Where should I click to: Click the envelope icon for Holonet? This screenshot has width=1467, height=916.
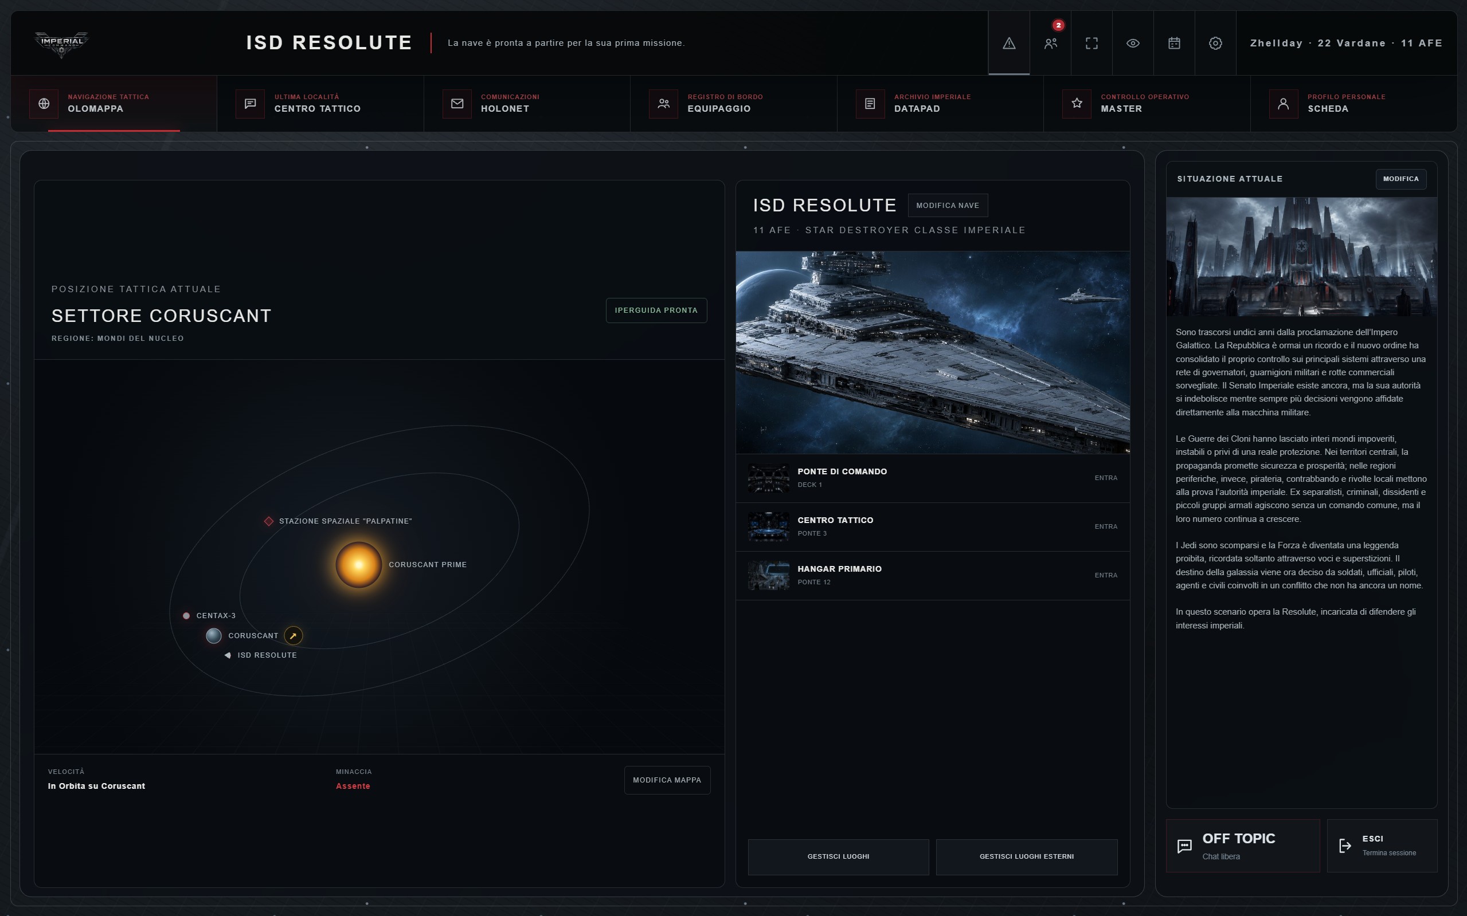(457, 104)
